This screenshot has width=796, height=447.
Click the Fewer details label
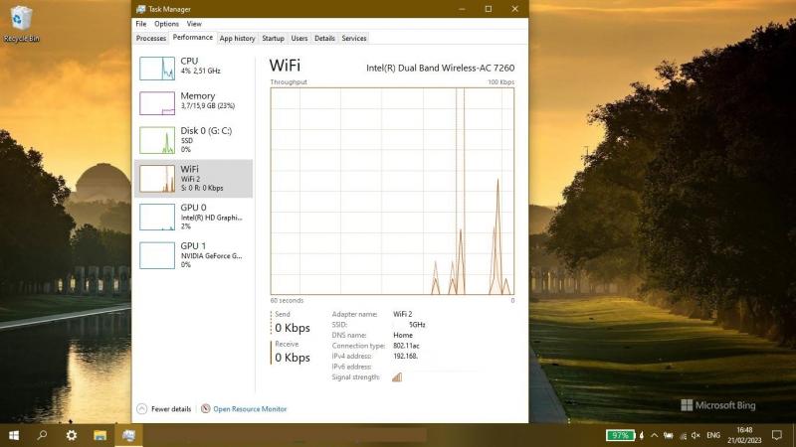point(171,409)
